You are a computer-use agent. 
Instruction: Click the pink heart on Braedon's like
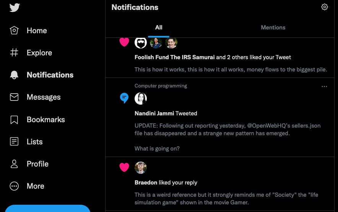pos(124,167)
